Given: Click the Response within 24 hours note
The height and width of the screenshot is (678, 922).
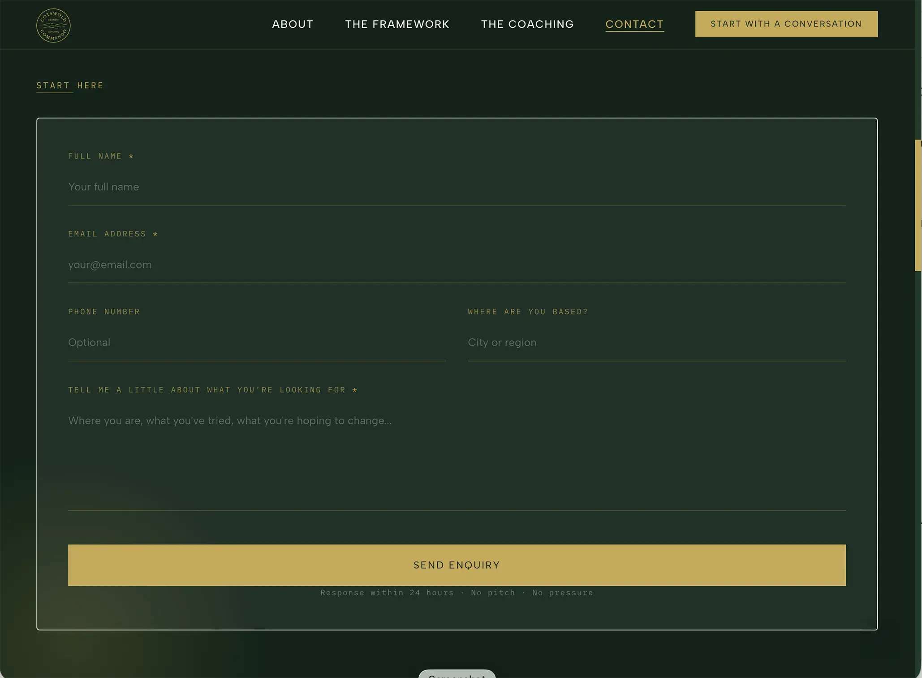Looking at the screenshot, I should [x=457, y=593].
